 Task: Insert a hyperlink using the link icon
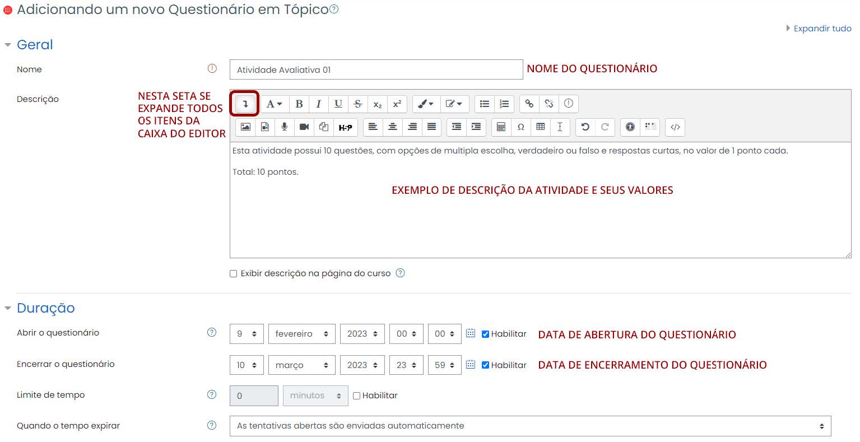coord(528,104)
